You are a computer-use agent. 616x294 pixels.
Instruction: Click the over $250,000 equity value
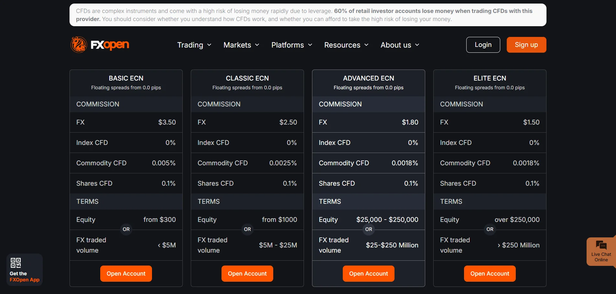[x=517, y=220]
